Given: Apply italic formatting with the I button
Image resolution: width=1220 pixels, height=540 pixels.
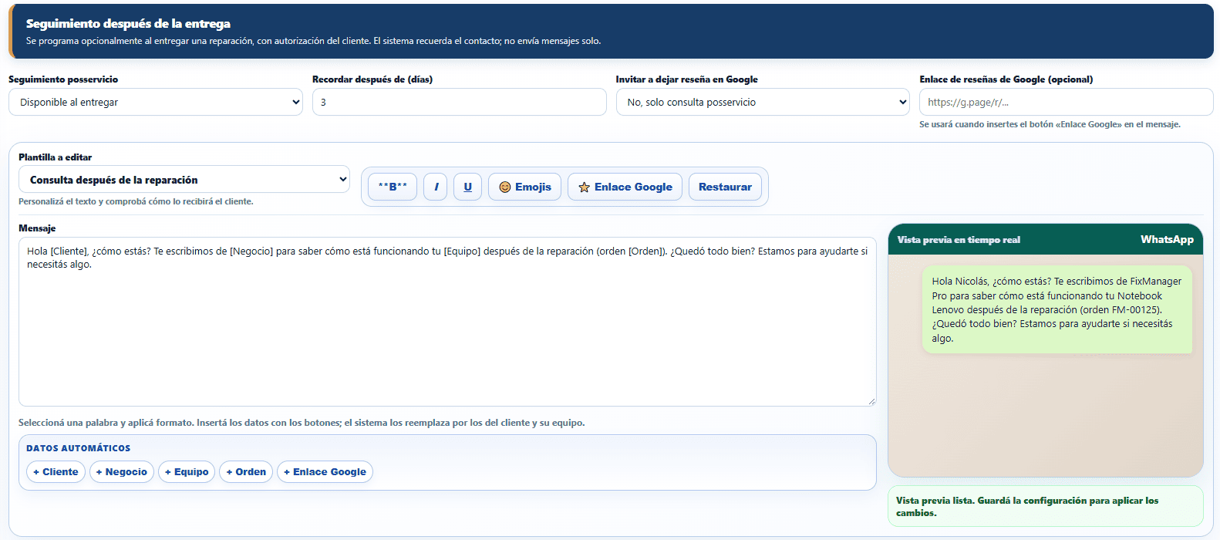Looking at the screenshot, I should point(436,187).
